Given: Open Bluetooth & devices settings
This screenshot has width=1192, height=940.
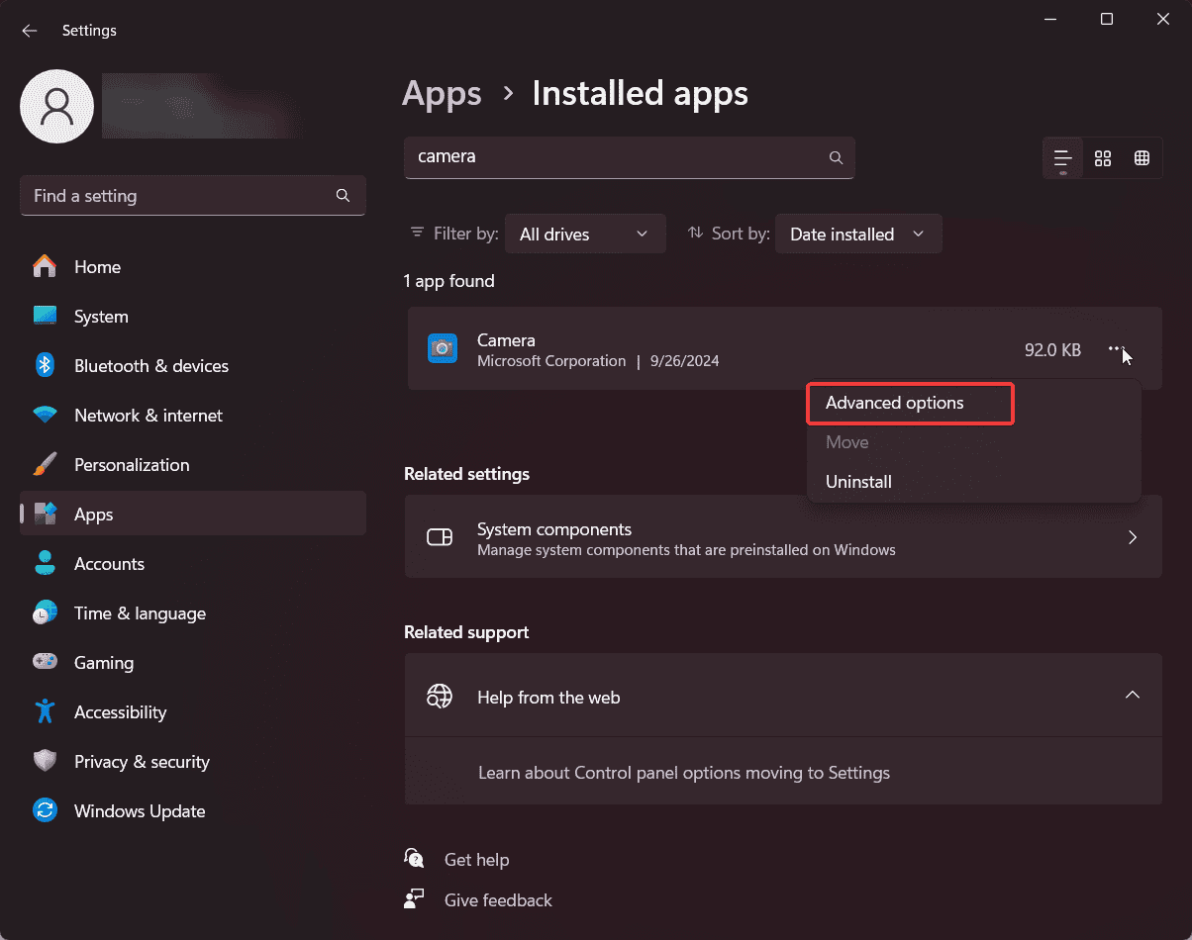Looking at the screenshot, I should click(150, 366).
